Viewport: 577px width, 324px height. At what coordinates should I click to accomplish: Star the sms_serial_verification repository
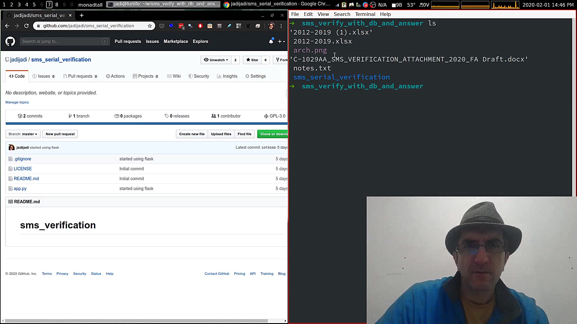(252, 60)
